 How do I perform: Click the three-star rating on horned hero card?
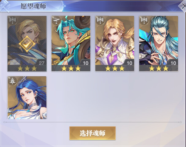click(x=71, y=68)
